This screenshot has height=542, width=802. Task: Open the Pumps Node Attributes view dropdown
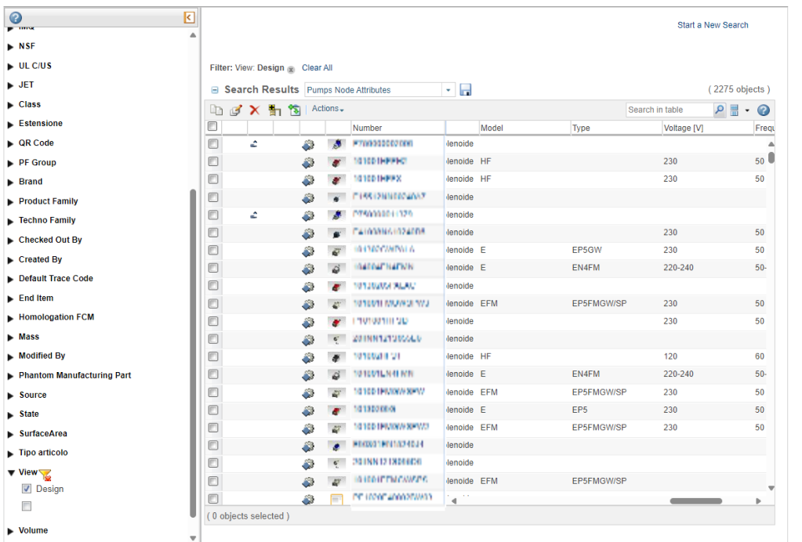tap(449, 90)
